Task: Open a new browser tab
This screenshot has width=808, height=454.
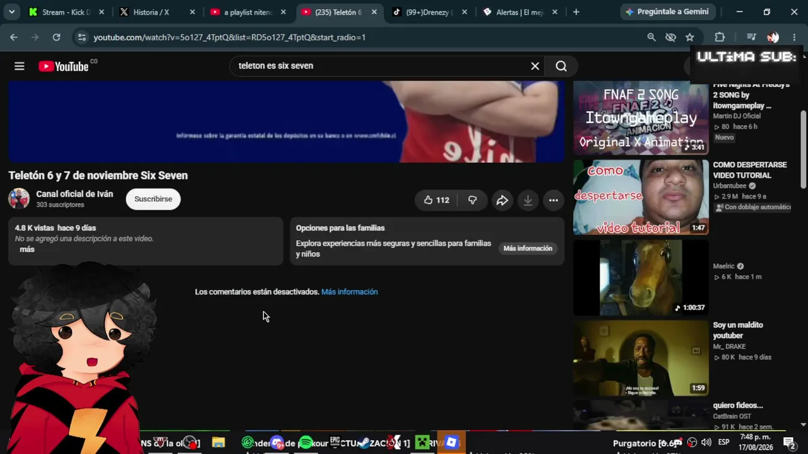Action: coord(576,12)
